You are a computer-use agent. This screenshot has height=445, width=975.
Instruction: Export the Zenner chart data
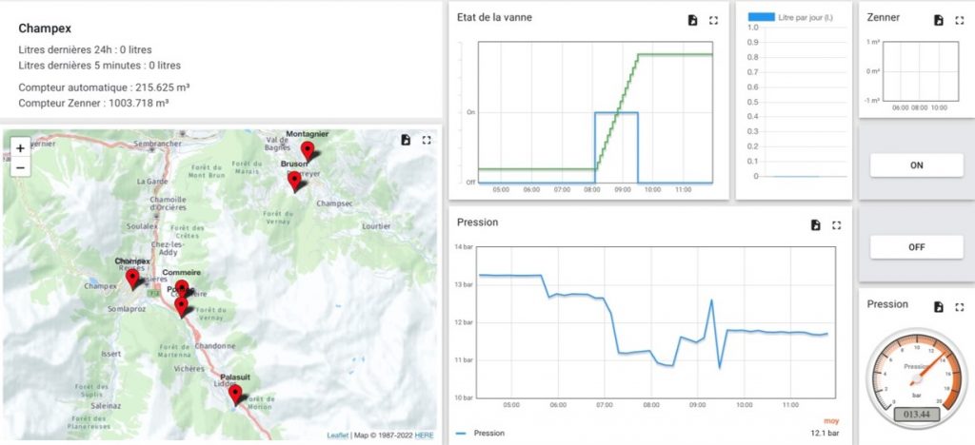pyautogui.click(x=938, y=20)
